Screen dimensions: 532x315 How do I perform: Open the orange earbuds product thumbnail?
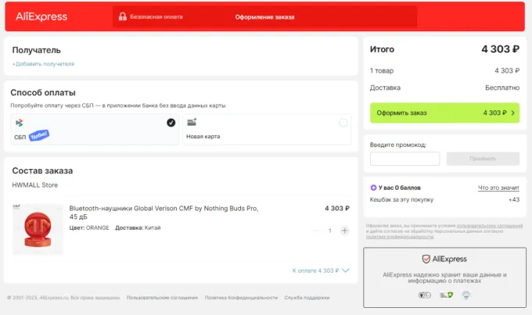click(x=38, y=228)
